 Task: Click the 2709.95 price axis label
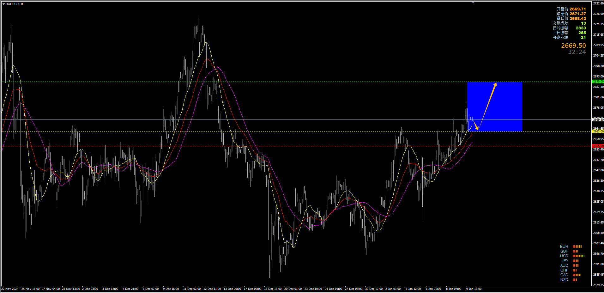598,45
